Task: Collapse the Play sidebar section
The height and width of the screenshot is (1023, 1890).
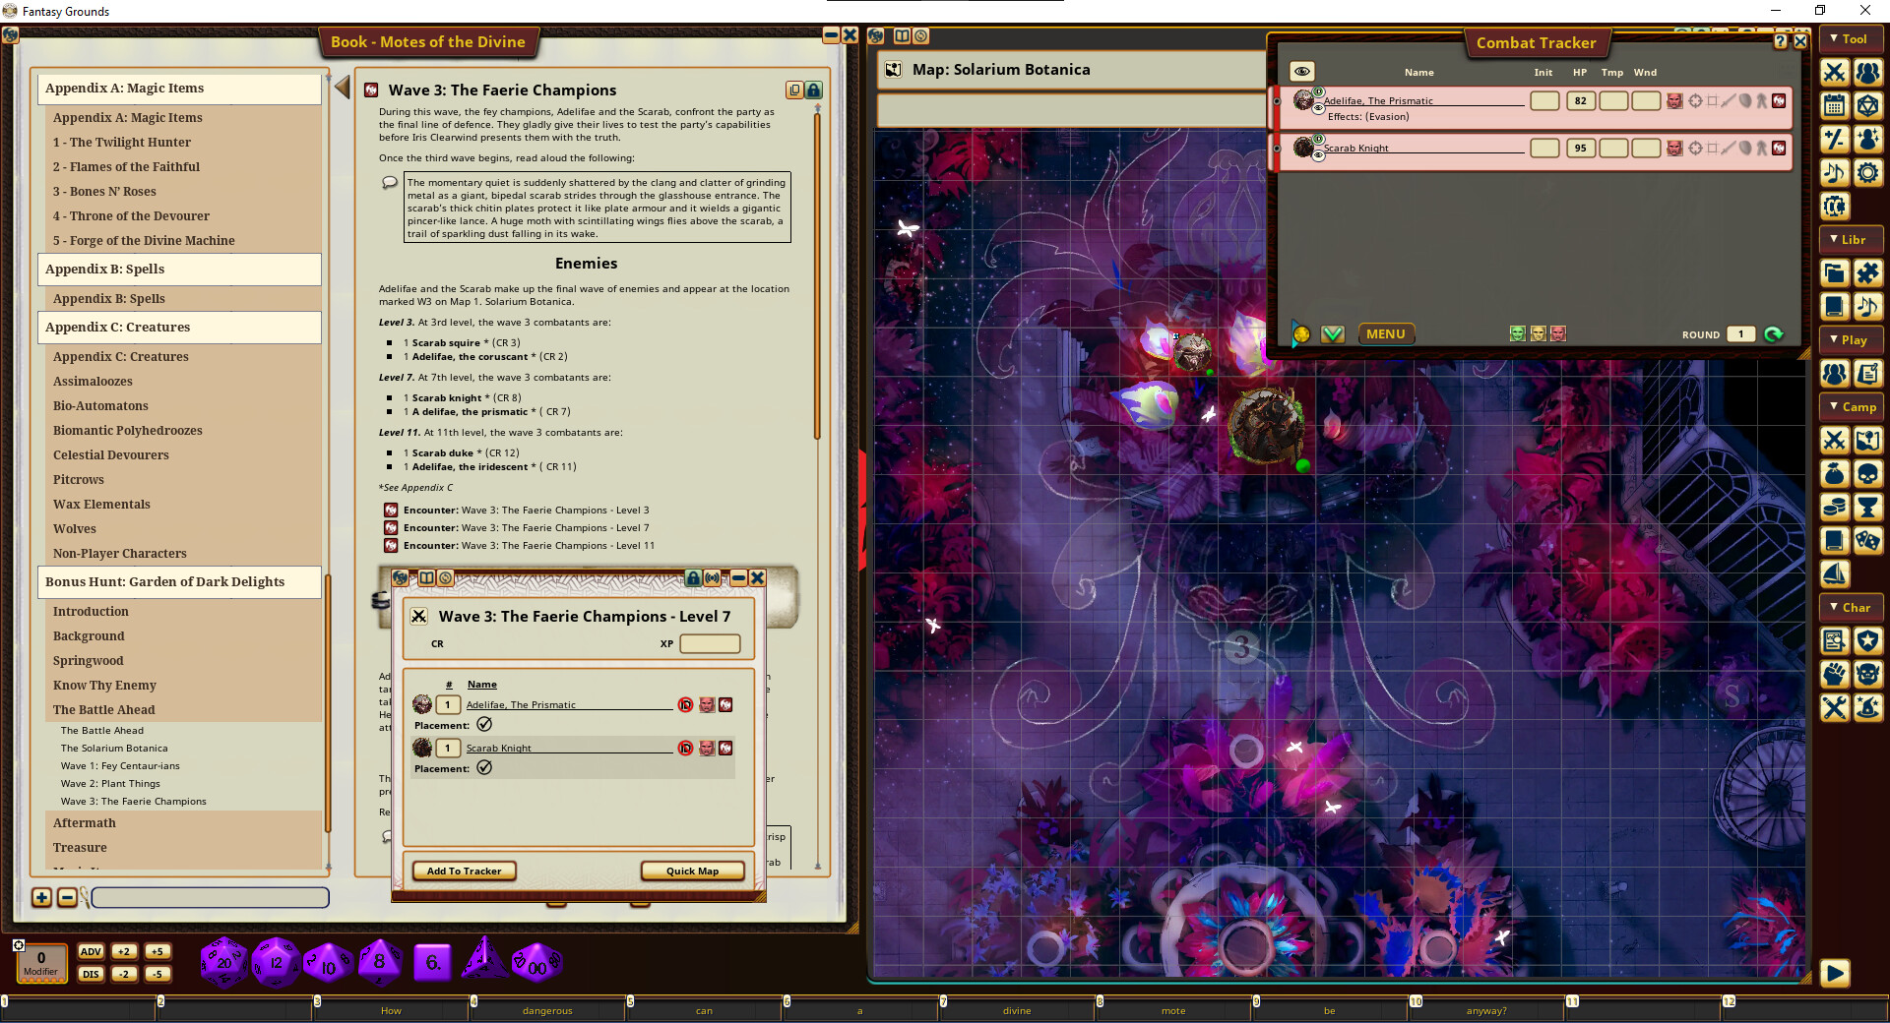Action: (1851, 340)
